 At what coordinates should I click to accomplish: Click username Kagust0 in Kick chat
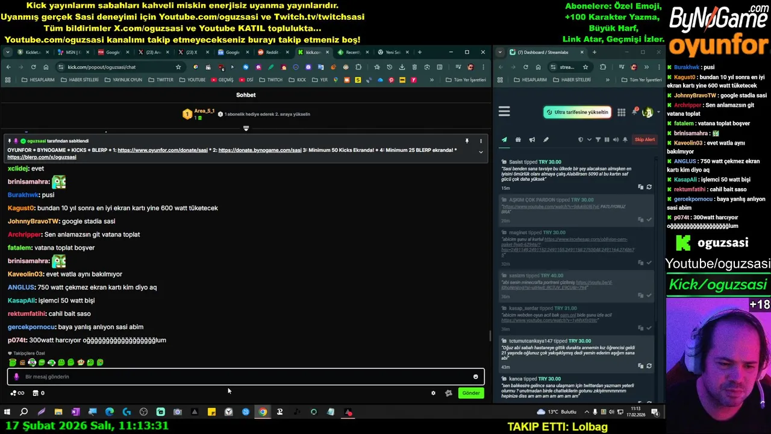coord(21,208)
